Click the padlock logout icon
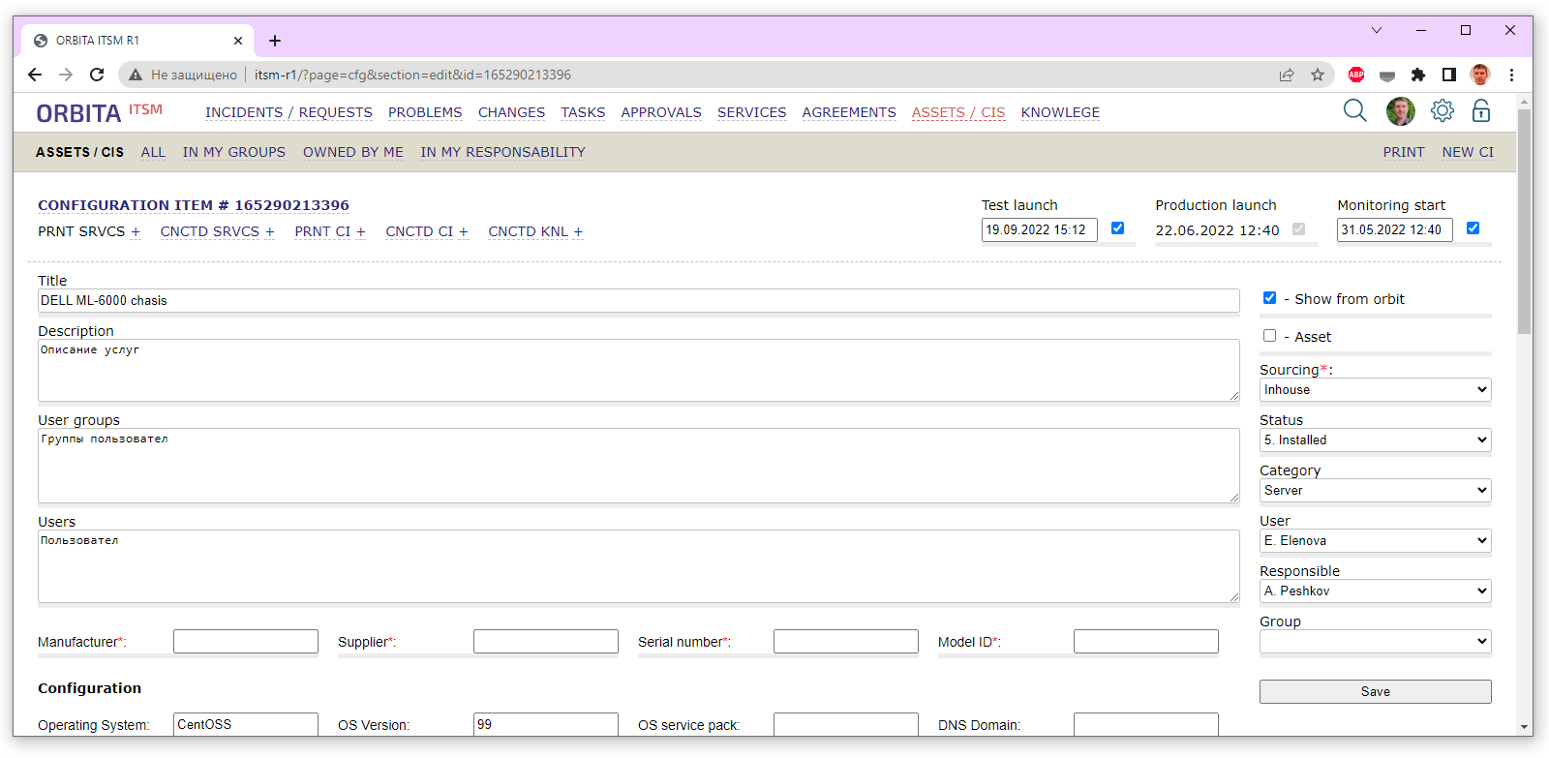The image size is (1549, 758). (x=1480, y=111)
